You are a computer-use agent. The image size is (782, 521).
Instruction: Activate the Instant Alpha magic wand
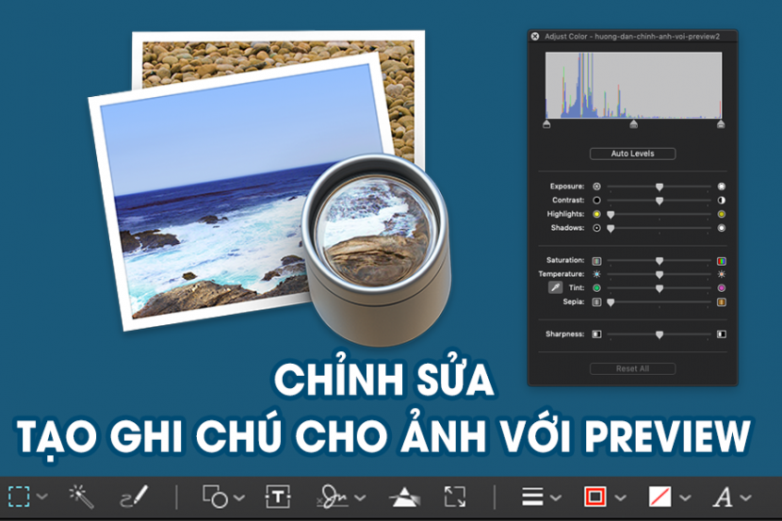coord(81,497)
